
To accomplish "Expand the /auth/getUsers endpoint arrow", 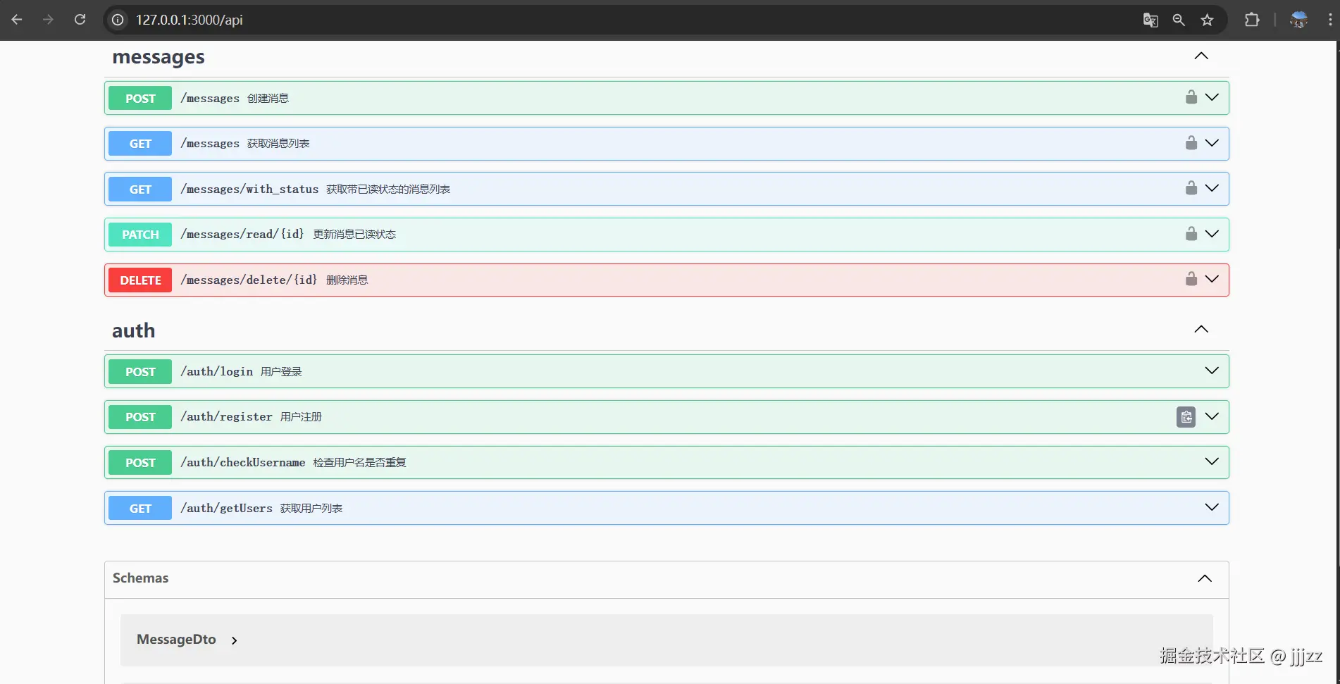I will click(1212, 507).
